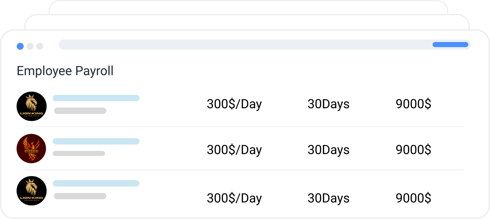490x219 pixels.
Task: Click 300$/Day rate in the first row
Action: coord(234,104)
